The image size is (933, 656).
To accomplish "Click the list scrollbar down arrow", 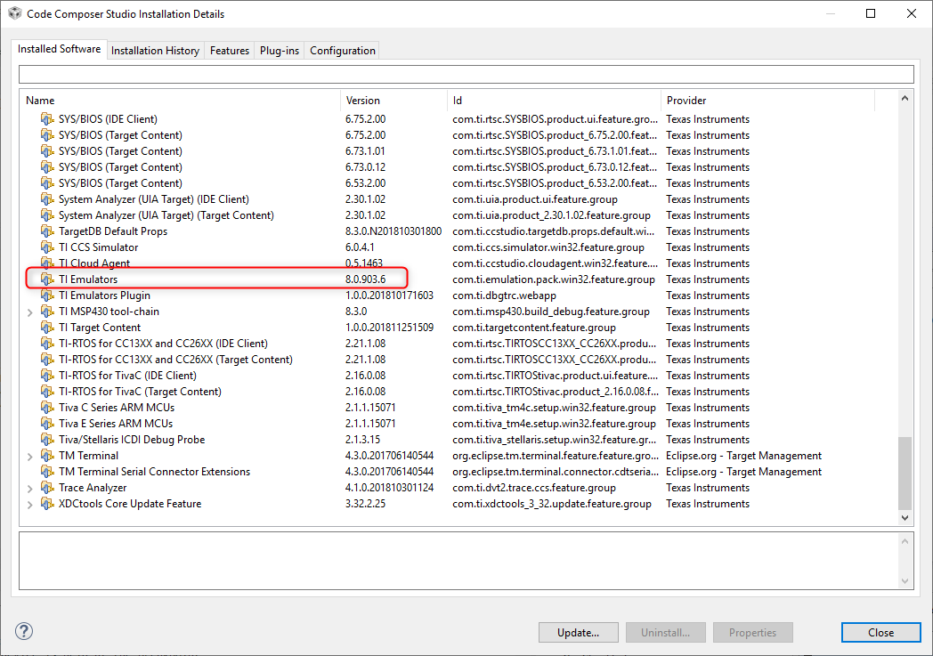I will click(905, 518).
